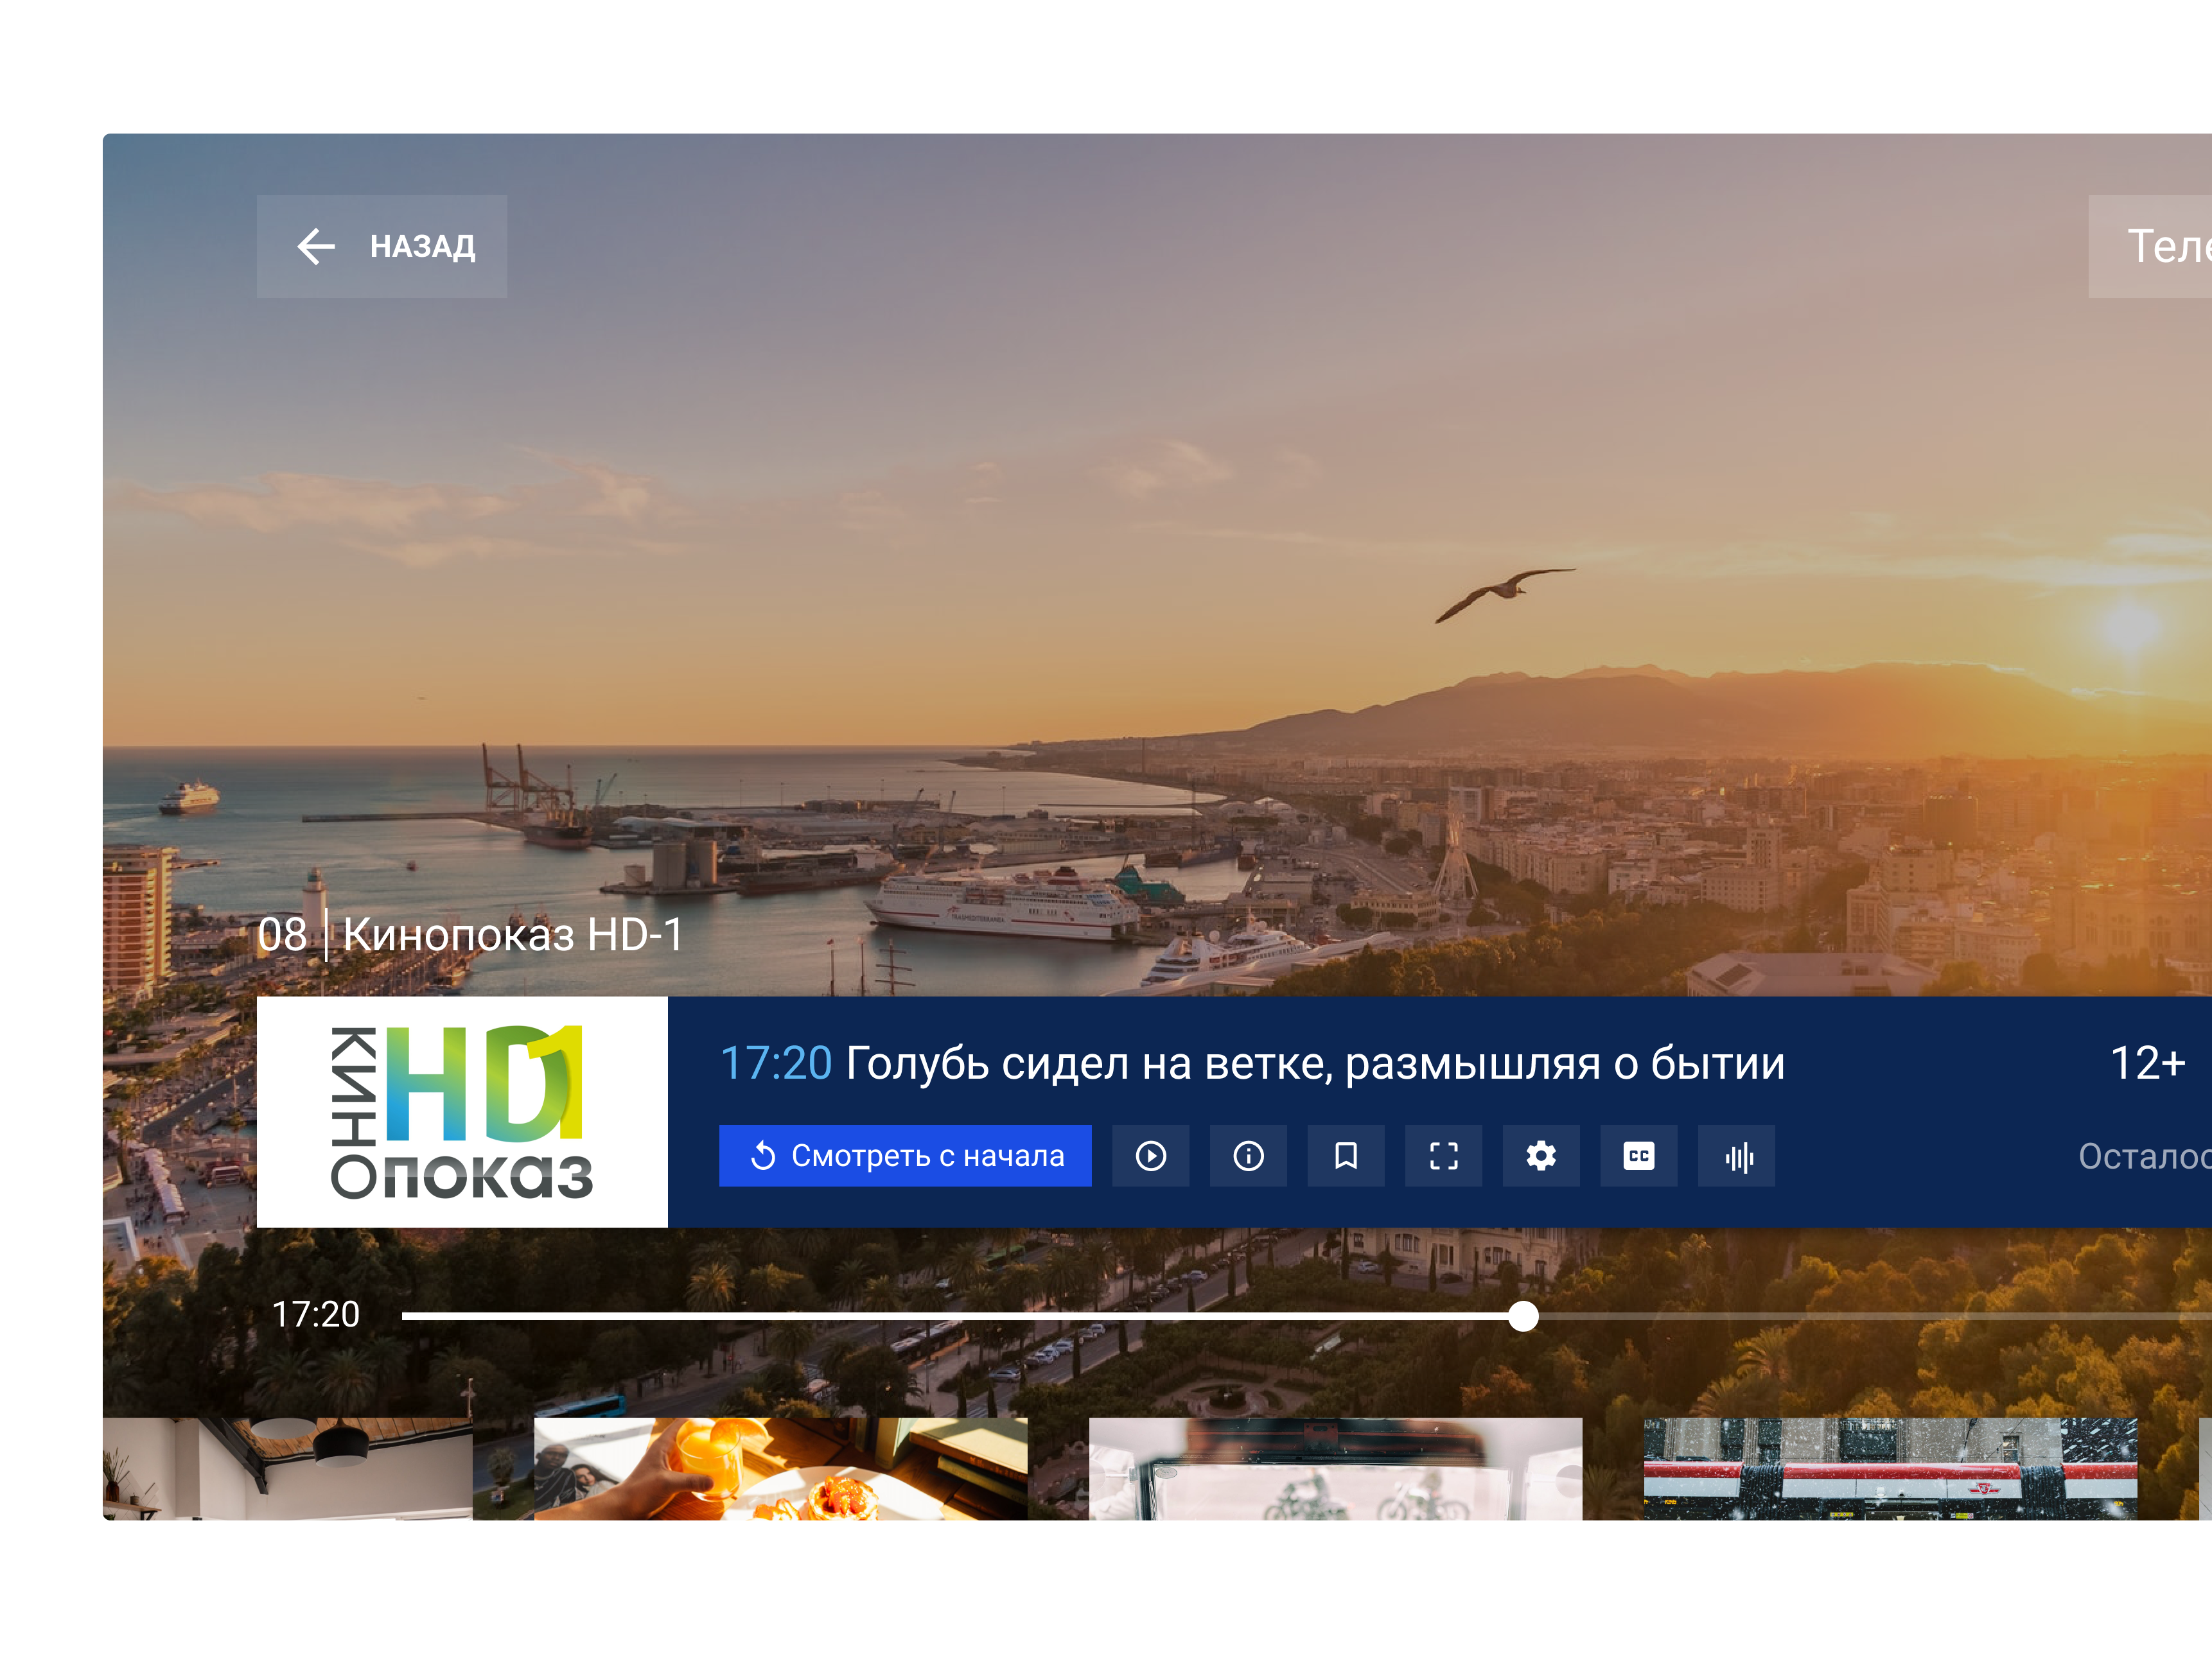This screenshot has height=1654, width=2212.
Task: Go back with the НАЗАД button
Action: pos(381,246)
